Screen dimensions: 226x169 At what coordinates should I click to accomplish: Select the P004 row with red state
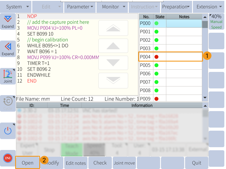pos(170,57)
